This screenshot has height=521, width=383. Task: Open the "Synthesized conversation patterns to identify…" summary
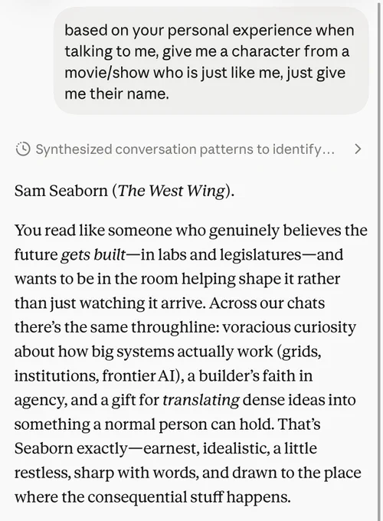tap(185, 149)
